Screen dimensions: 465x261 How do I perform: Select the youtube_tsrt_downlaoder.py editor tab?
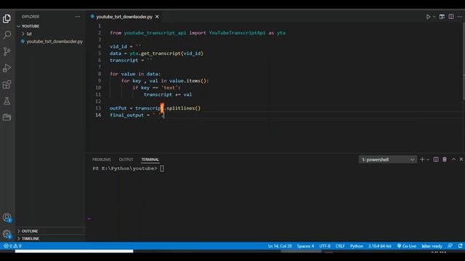[124, 17]
